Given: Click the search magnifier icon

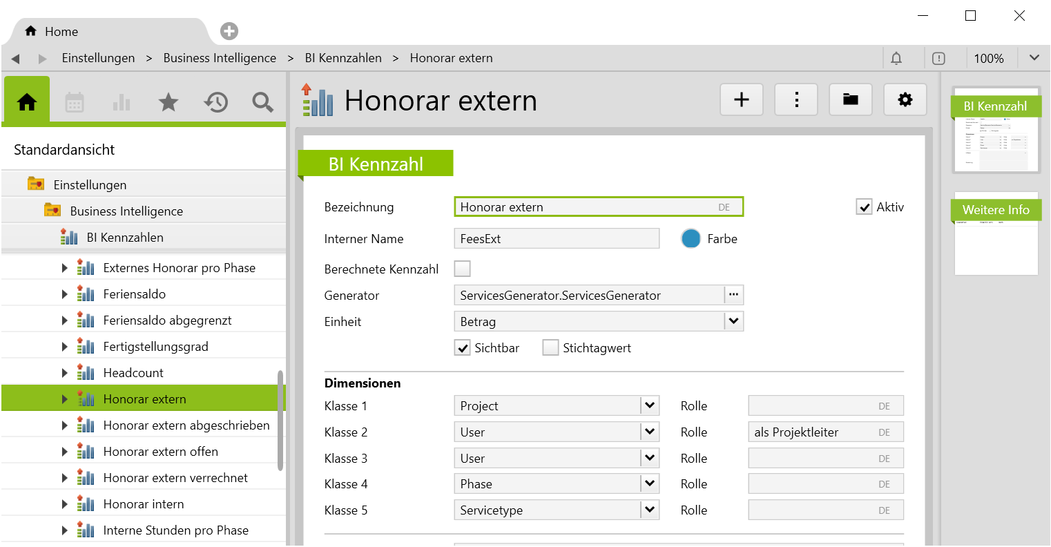Looking at the screenshot, I should click(x=262, y=103).
